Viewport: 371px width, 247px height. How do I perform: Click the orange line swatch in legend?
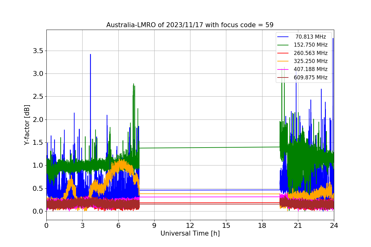pos(284,61)
